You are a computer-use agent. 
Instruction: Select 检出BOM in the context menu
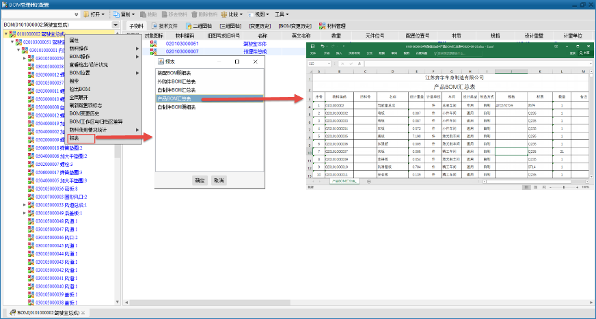tap(80, 89)
